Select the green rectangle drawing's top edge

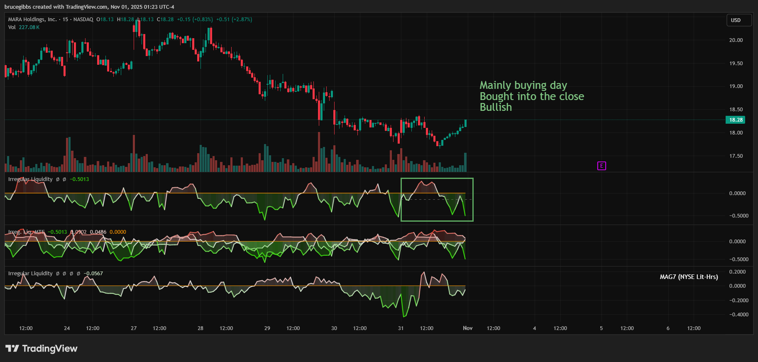tap(437, 179)
